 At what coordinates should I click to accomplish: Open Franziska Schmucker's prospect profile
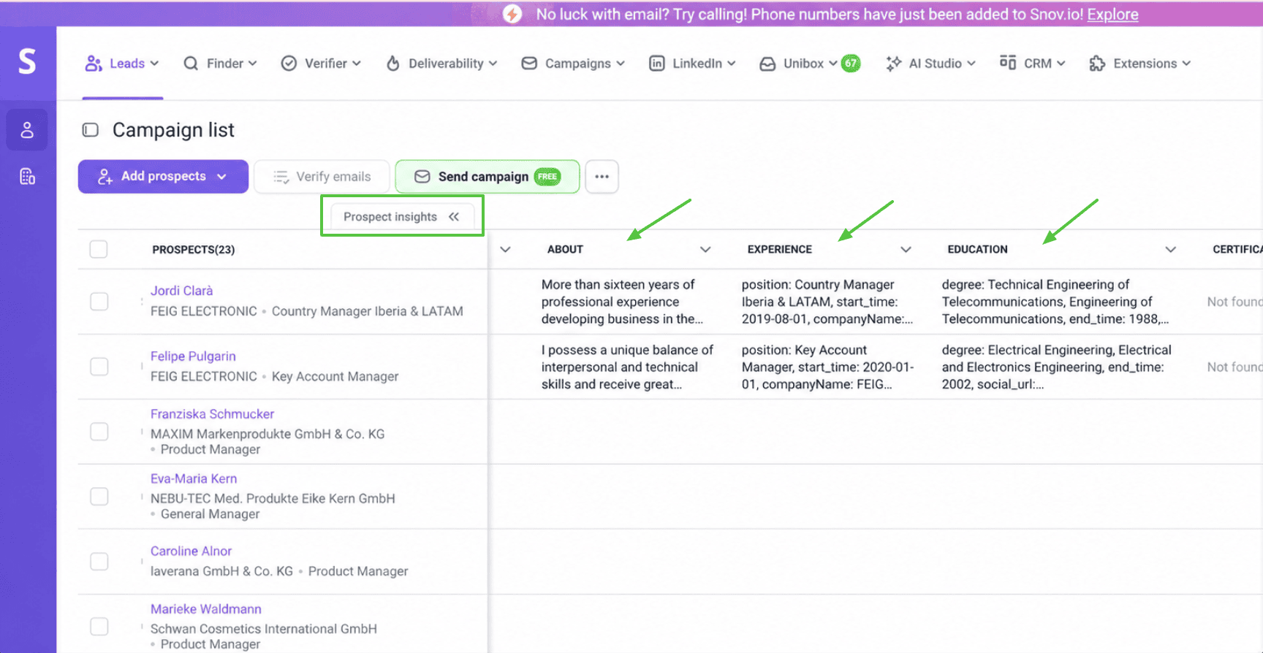(212, 414)
